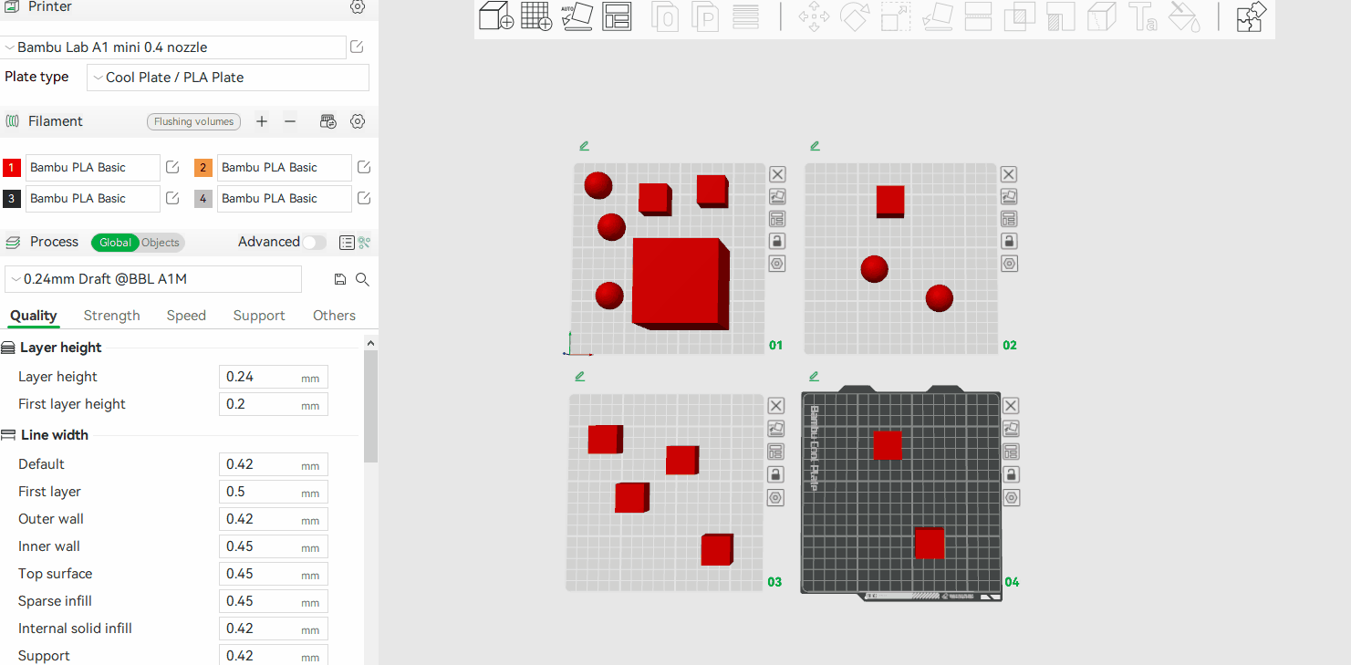
Task: Toggle the Advanced mode switch
Action: point(315,243)
